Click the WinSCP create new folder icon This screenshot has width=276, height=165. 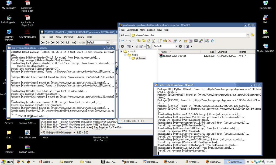click(186, 41)
